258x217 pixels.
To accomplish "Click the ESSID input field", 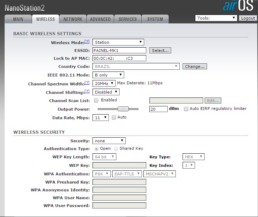I will tap(119, 51).
